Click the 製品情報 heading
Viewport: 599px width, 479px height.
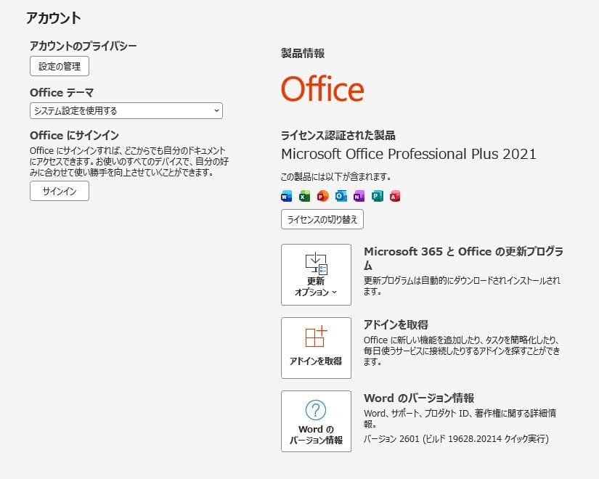tap(303, 53)
